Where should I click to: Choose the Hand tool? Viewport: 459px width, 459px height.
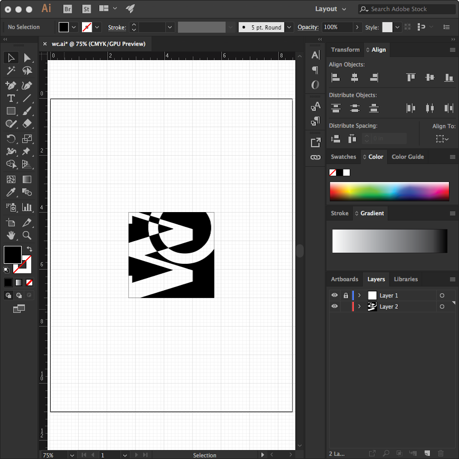click(x=11, y=235)
